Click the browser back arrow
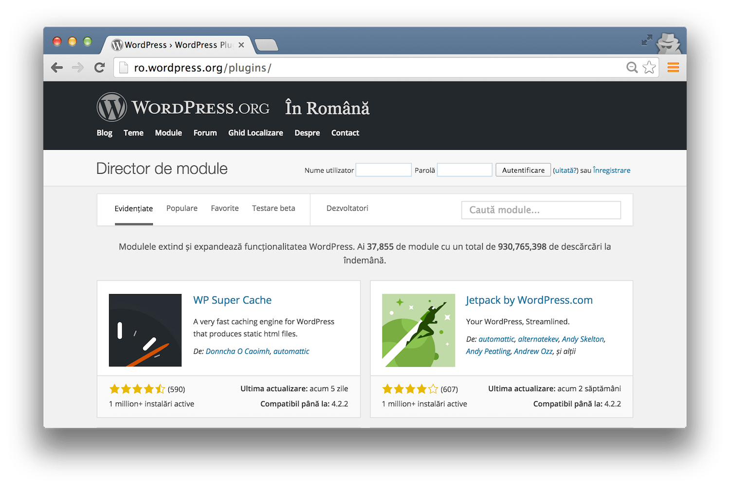Image resolution: width=730 pixels, height=488 pixels. click(x=57, y=68)
